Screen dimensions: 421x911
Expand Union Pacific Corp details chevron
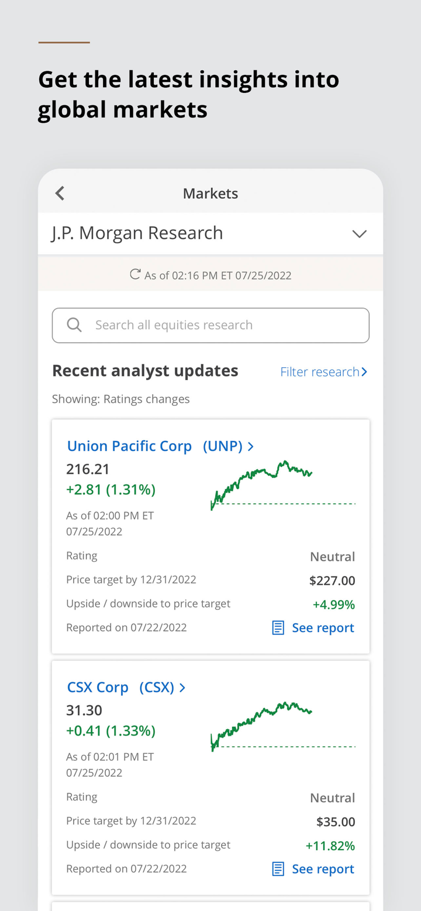point(251,447)
